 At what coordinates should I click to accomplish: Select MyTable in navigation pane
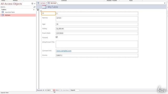(18, 15)
